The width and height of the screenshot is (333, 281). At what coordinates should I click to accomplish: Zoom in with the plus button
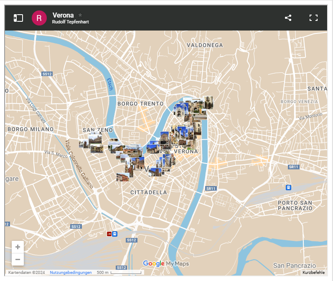pyautogui.click(x=18, y=247)
